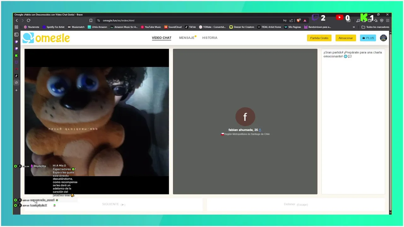Share this page via share icon
Screen dimensions: 404x227
click(291, 20)
